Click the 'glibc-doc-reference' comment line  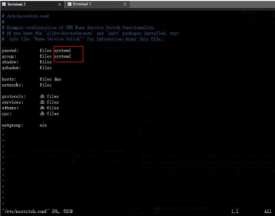(x=91, y=33)
